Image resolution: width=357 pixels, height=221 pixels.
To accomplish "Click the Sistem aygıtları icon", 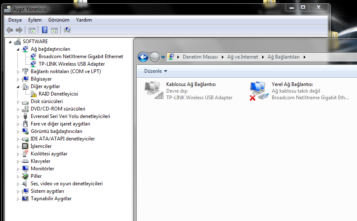I will point(25,191).
